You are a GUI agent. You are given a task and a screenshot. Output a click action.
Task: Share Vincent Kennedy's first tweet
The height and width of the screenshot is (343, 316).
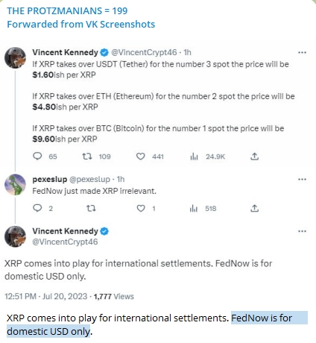point(254,157)
